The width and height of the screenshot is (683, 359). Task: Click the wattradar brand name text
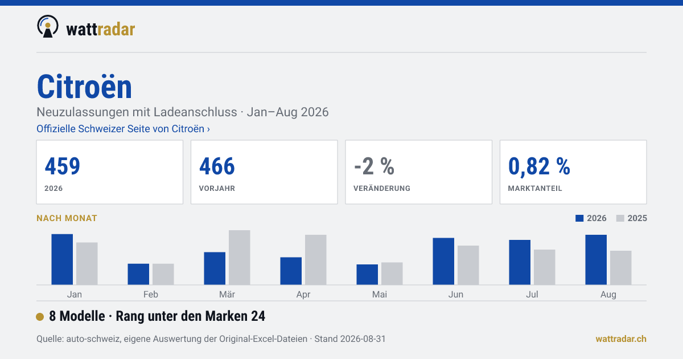(101, 29)
